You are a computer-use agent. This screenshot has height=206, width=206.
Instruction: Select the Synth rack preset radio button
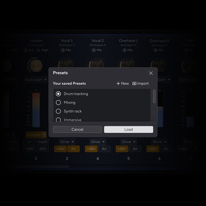(x=59, y=111)
